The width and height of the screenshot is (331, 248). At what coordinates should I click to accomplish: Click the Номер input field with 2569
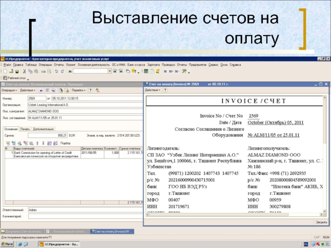(x=37, y=98)
